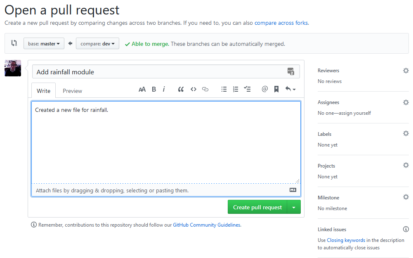Screen dimensions: 413x258
Task: Add a hyperlink to the description
Action: (205, 89)
